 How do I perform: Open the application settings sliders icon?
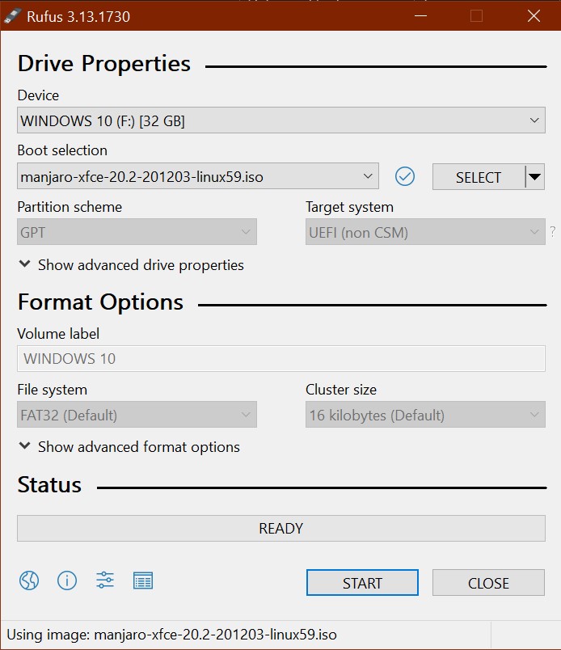[x=105, y=580]
